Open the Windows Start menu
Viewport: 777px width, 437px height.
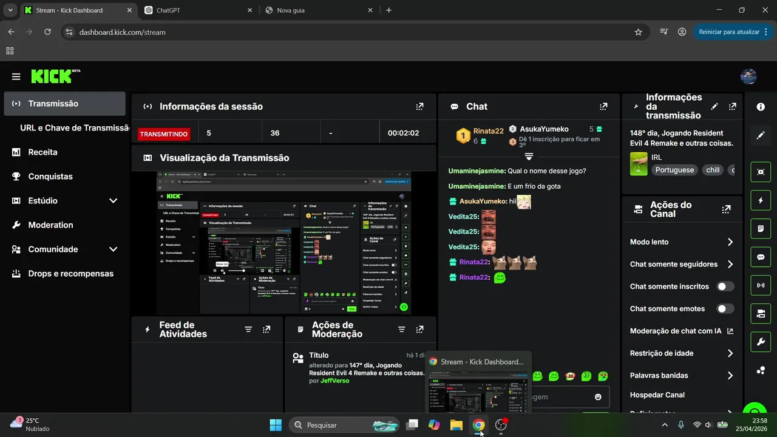tap(276, 425)
